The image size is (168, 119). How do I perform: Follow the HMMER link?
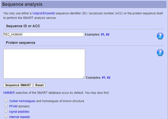9,93
